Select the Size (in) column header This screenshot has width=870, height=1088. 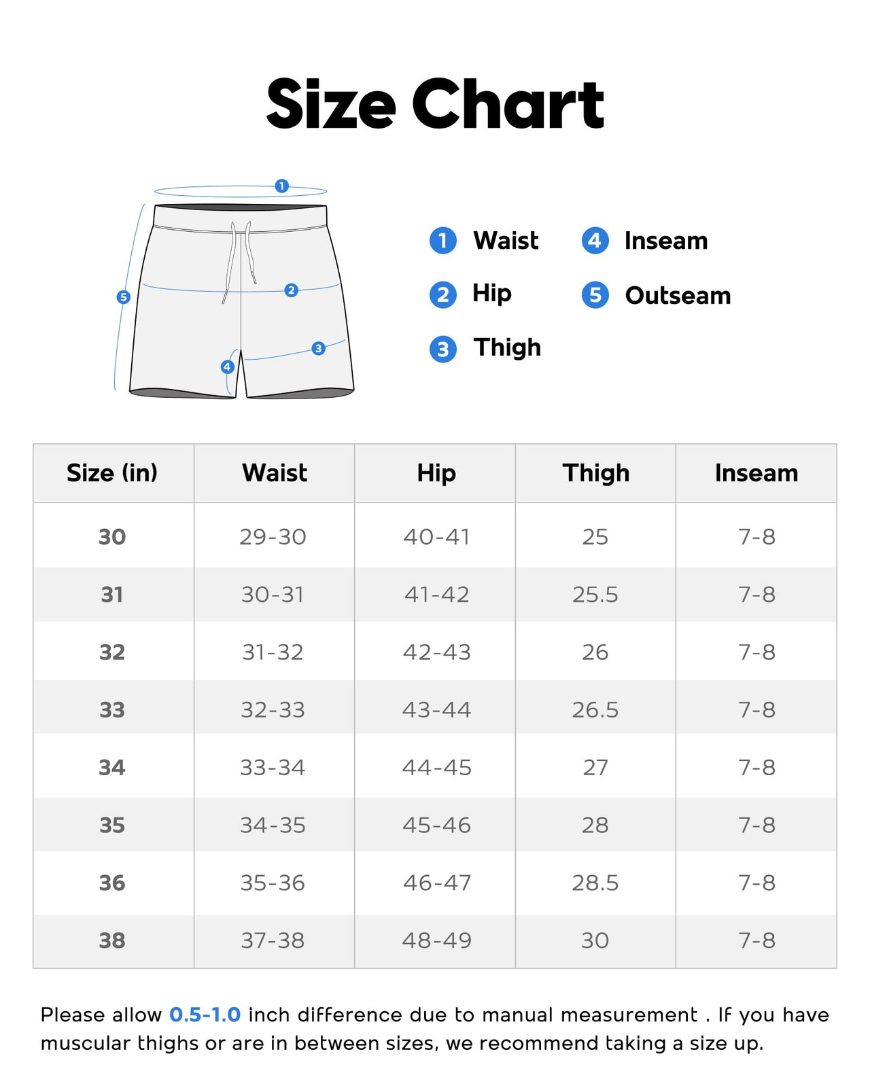[x=112, y=473]
